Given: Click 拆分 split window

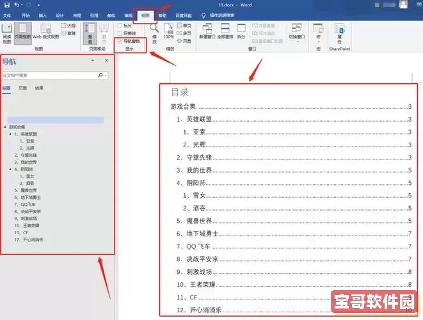Looking at the screenshot, I should pyautogui.click(x=241, y=31).
